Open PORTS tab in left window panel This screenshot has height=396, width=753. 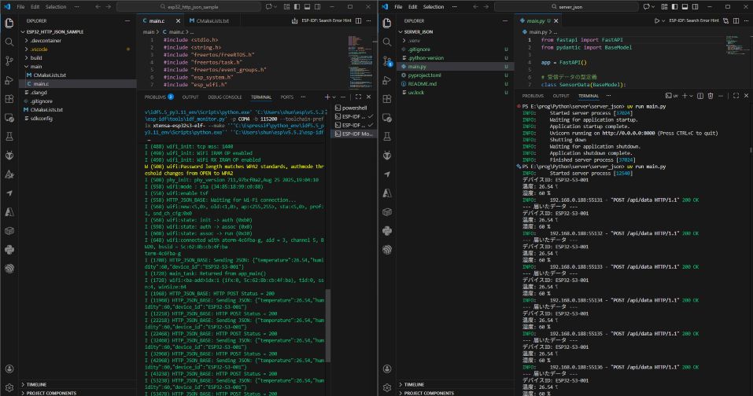click(286, 97)
